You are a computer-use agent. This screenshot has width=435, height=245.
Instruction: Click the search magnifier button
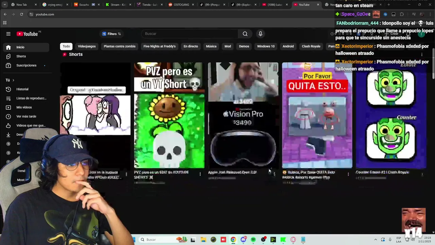(x=245, y=34)
